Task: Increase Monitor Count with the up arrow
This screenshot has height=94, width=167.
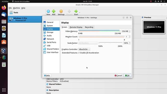Action: (130, 36)
